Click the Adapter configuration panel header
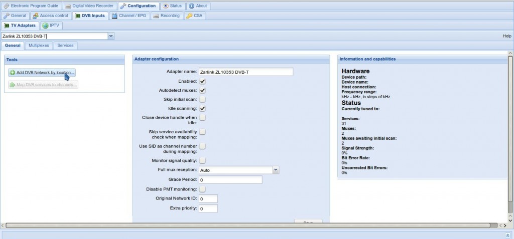The image size is (514, 239). [x=231, y=59]
